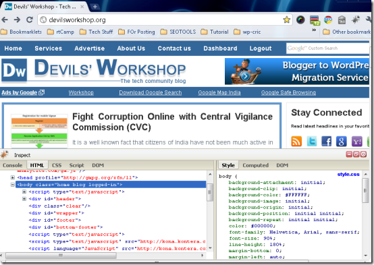Reload the page with the refresh icon
This screenshot has width=374, height=265.
pos(30,20)
